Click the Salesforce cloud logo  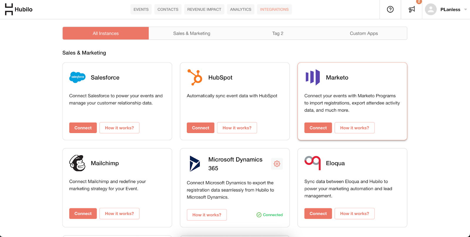77,77
